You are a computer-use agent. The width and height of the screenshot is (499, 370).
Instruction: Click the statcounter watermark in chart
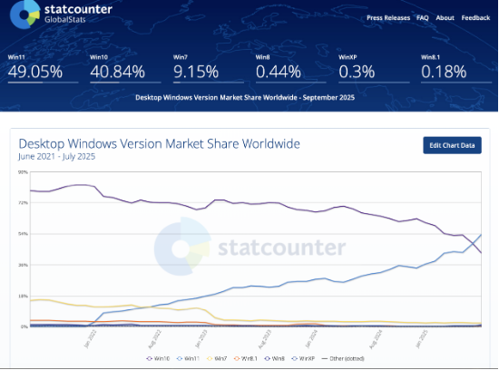[x=249, y=247]
